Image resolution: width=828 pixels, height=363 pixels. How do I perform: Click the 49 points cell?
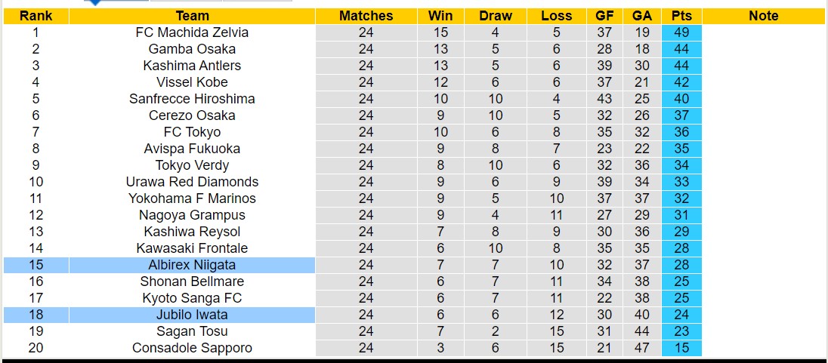point(681,32)
